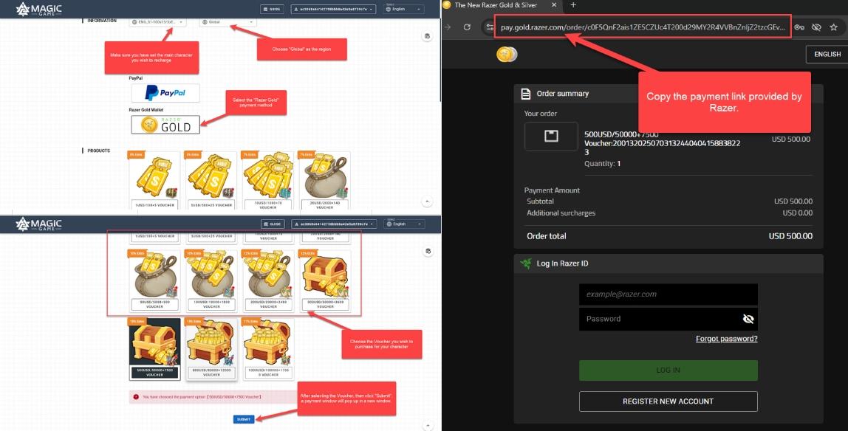Image resolution: width=848 pixels, height=431 pixels.
Task: Open saved passwords key icon in address bar
Action: pos(799,27)
